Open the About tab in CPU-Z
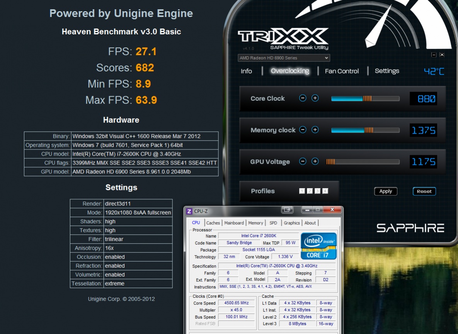This screenshot has width=458, height=334. pyautogui.click(x=310, y=223)
